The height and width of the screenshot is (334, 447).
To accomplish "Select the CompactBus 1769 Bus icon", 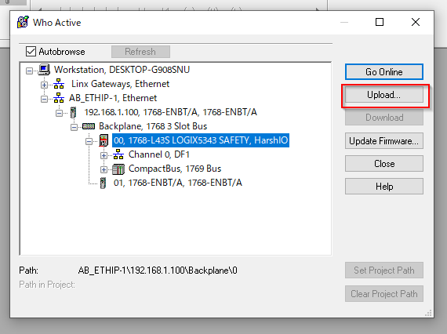I will [x=118, y=169].
